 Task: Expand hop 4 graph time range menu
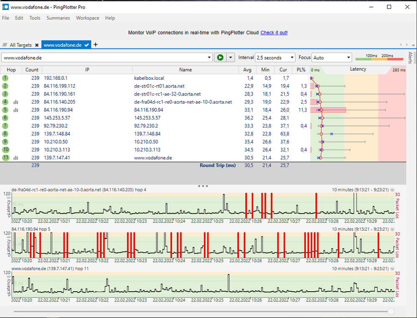tap(392, 190)
